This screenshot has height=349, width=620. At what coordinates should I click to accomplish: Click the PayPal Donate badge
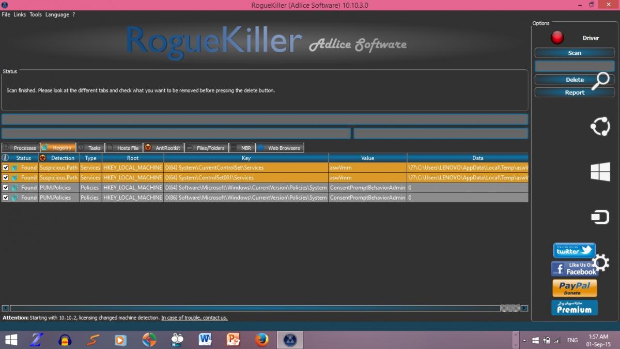click(575, 288)
